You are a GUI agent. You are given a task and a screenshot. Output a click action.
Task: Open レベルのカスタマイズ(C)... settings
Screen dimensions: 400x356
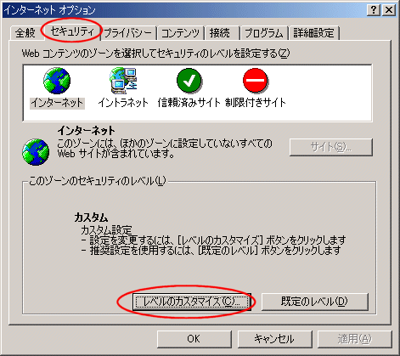(192, 302)
